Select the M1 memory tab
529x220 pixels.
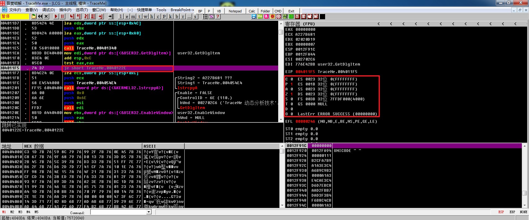pos(4,212)
